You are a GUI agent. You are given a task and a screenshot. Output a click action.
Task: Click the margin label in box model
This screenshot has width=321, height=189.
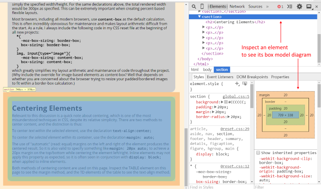click(264, 95)
